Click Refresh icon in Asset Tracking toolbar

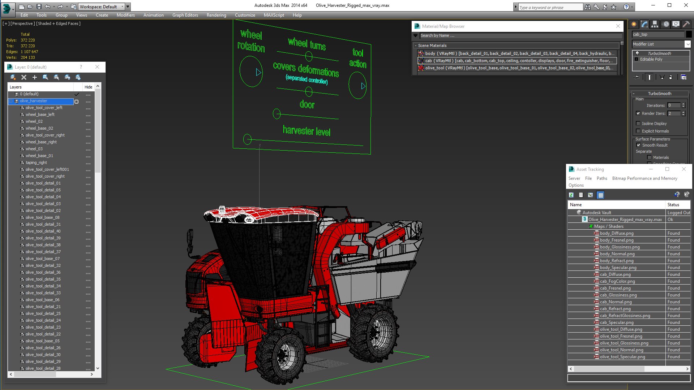571,195
